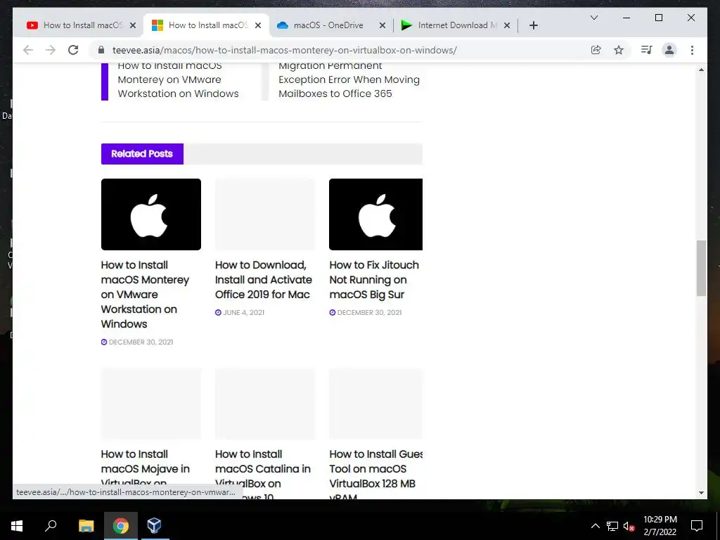Open the Windows Start menu
This screenshot has width=720, height=540.
pyautogui.click(x=17, y=526)
